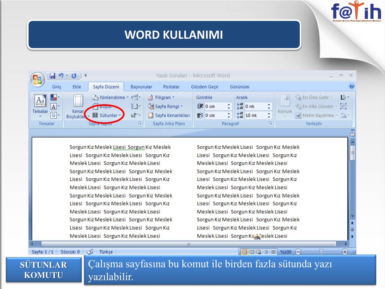
Task: Click the hyphenation icon right of Sütunlar
Action: (136, 115)
